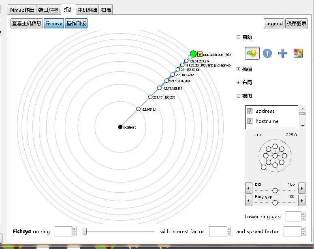Select node 221.183.76.209
Image resolution: width=314 pixels, height=249 pixels.
[167, 81]
